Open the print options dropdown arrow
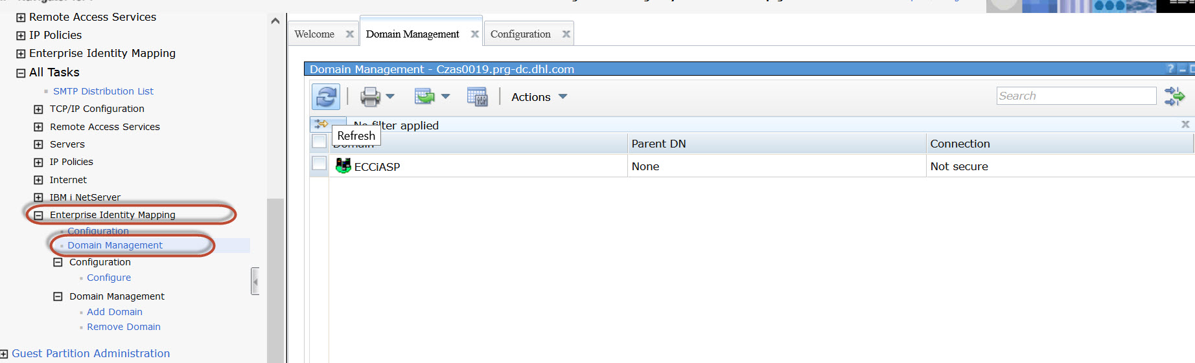 (390, 96)
